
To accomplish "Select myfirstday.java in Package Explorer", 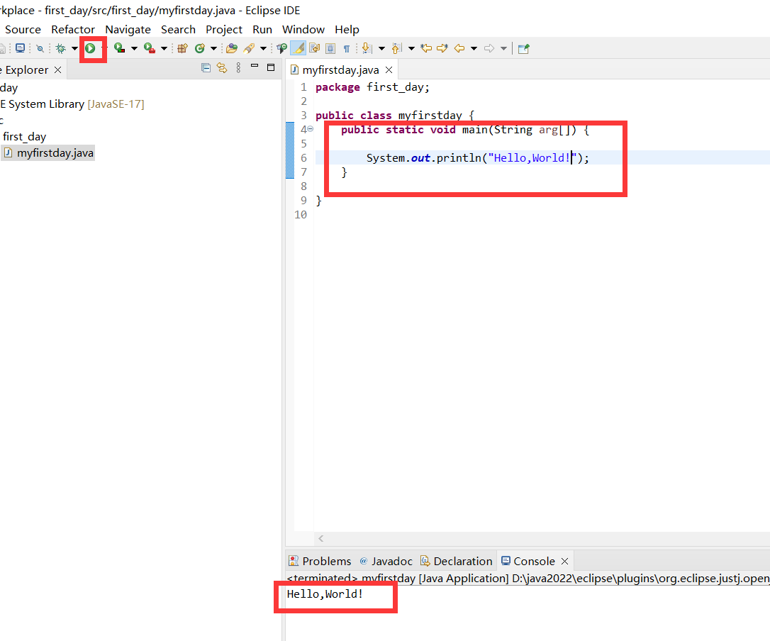I will tap(49, 152).
